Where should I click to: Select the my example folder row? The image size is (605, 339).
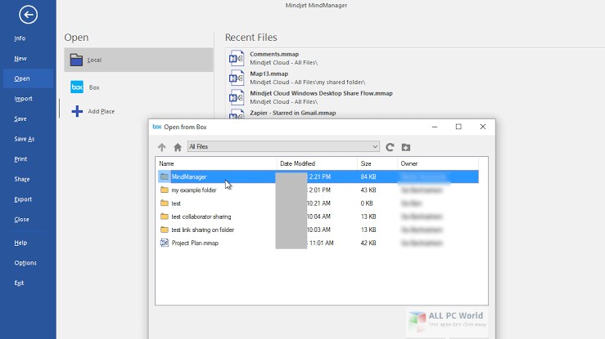click(318, 190)
